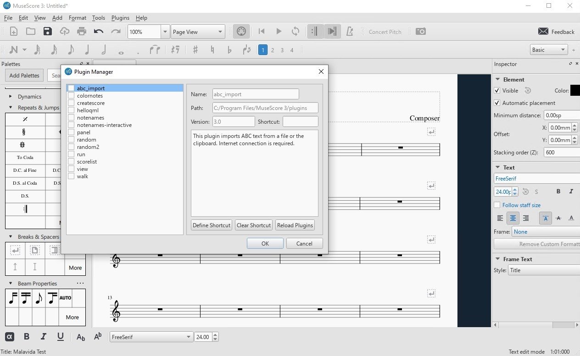The height and width of the screenshot is (356, 580).
Task: Open the Tools menu
Action: [x=99, y=18]
